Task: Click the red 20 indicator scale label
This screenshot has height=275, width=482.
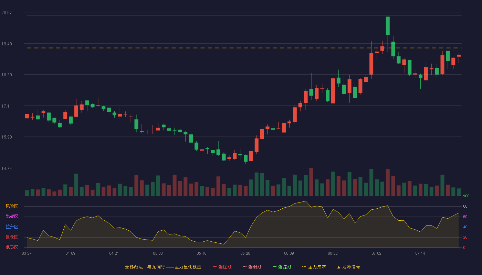Action: [465, 237]
